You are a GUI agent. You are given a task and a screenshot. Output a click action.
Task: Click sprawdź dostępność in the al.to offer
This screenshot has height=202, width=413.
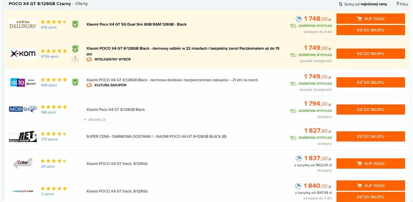[x=315, y=90]
